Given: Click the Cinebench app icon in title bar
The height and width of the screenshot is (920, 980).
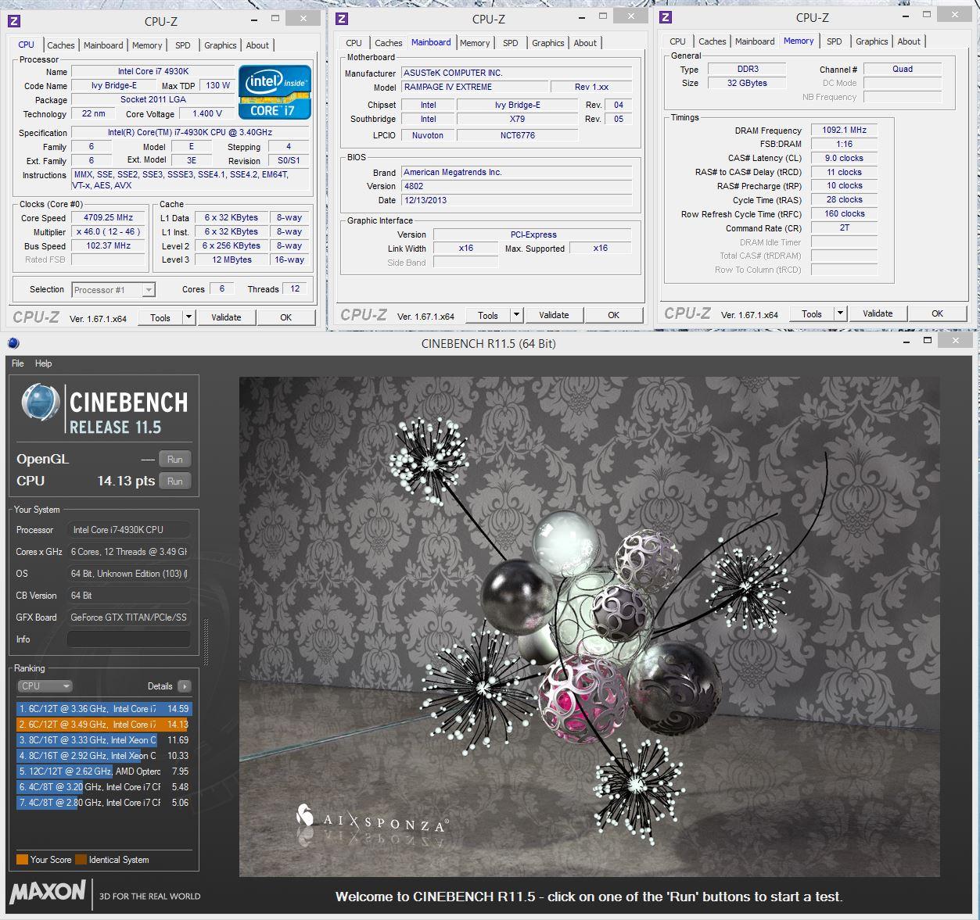Looking at the screenshot, I should [x=13, y=343].
